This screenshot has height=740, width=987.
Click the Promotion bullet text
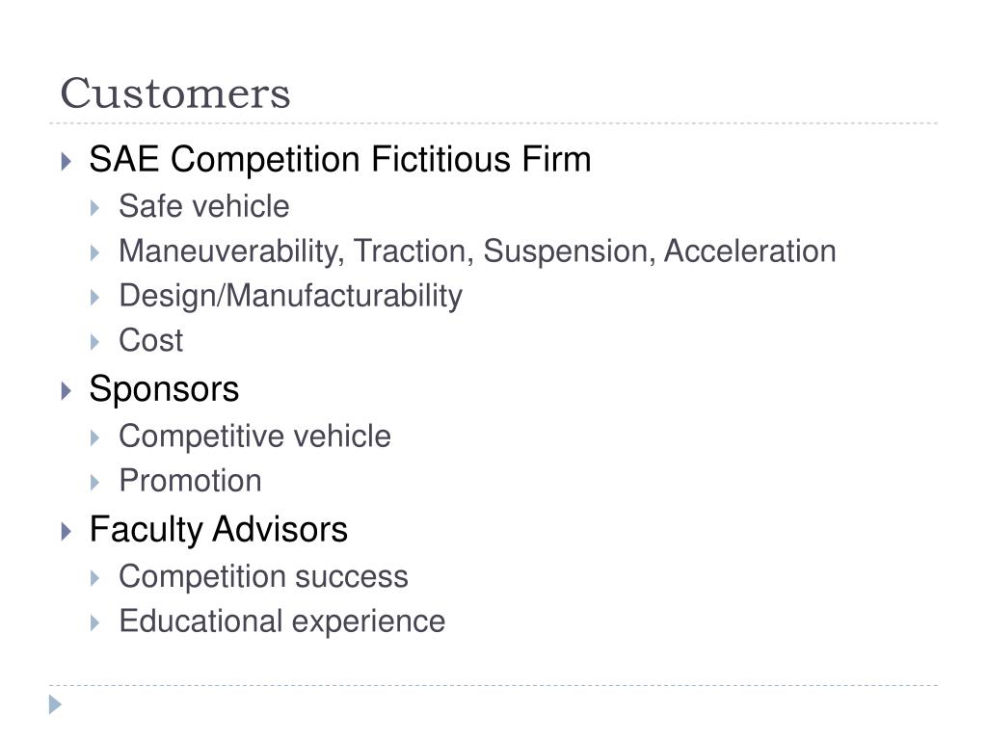pos(190,481)
